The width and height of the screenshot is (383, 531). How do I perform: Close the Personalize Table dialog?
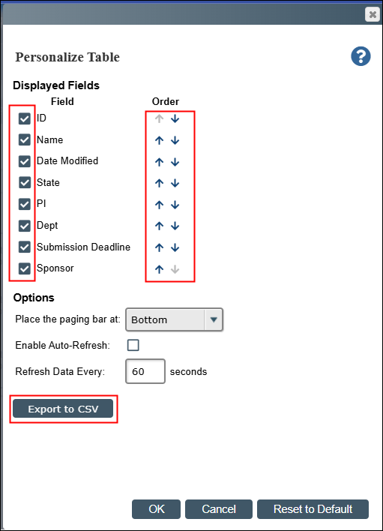[373, 14]
